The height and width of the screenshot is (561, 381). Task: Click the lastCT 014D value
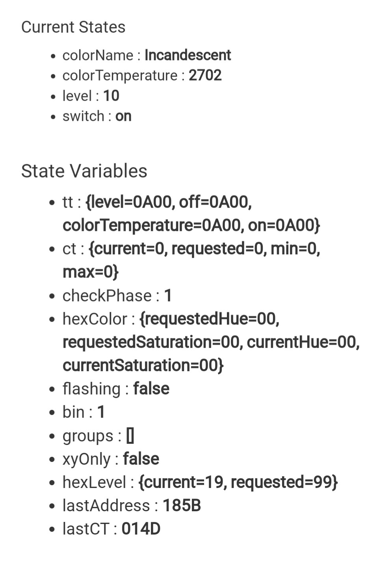[141, 529]
